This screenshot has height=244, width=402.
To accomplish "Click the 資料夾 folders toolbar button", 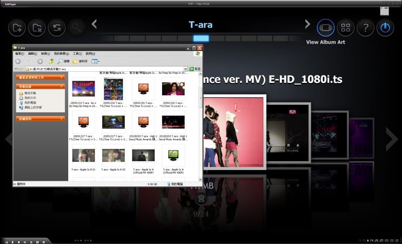I will pyautogui.click(x=80, y=61).
